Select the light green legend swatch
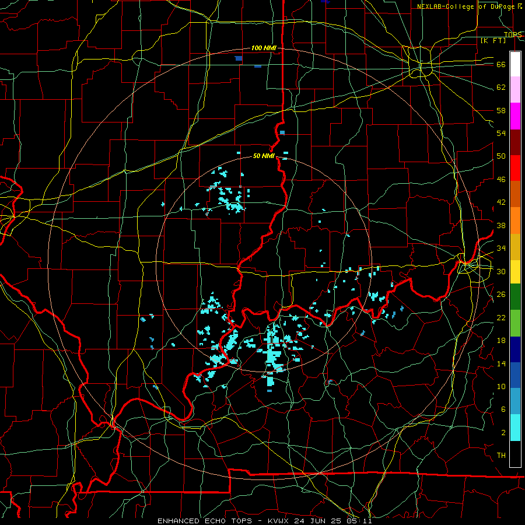Screen dimensions: 525x525 point(515,323)
